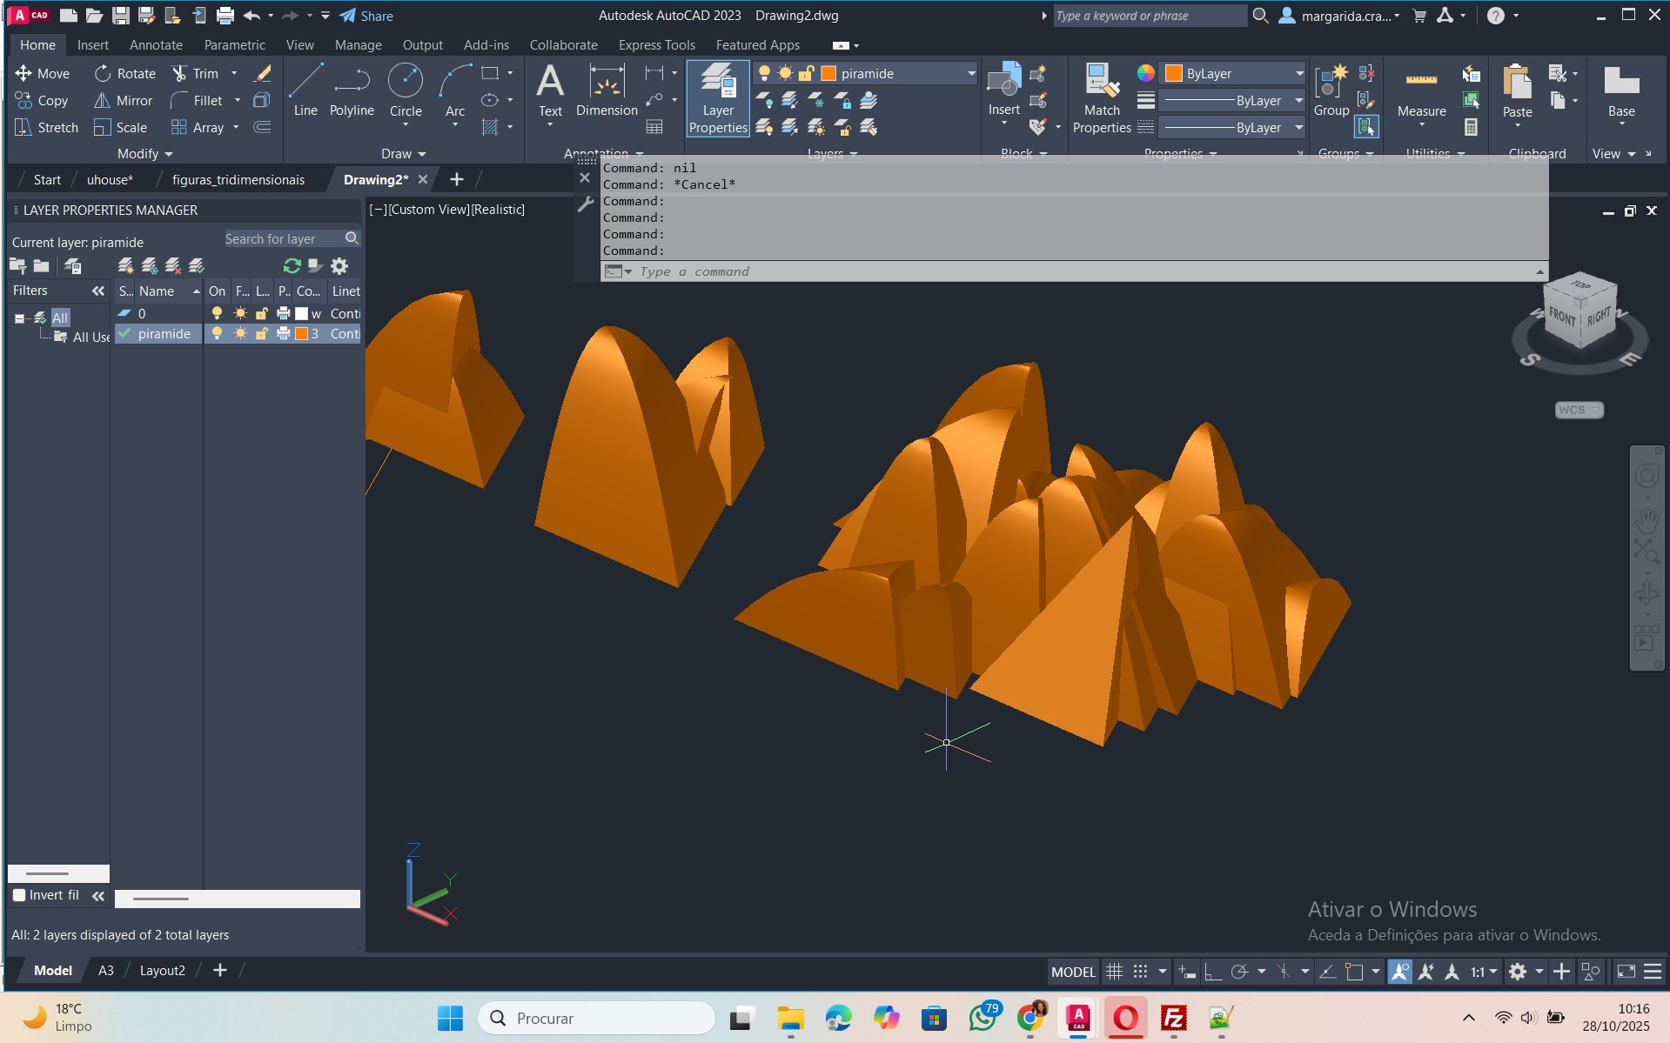This screenshot has height=1043, width=1670.
Task: Click the Windows taskbar search box
Action: (x=597, y=1018)
